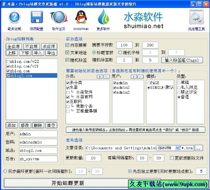Click the 全启用 button
This screenshot has height=190, width=210.
tap(14, 46)
